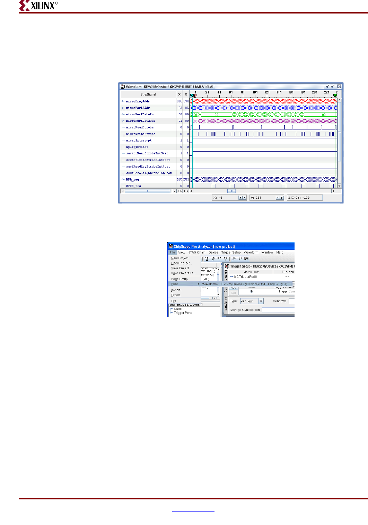The width and height of the screenshot is (368, 525).
Task: Click the T trigger marker on ruler
Action: click(195, 96)
